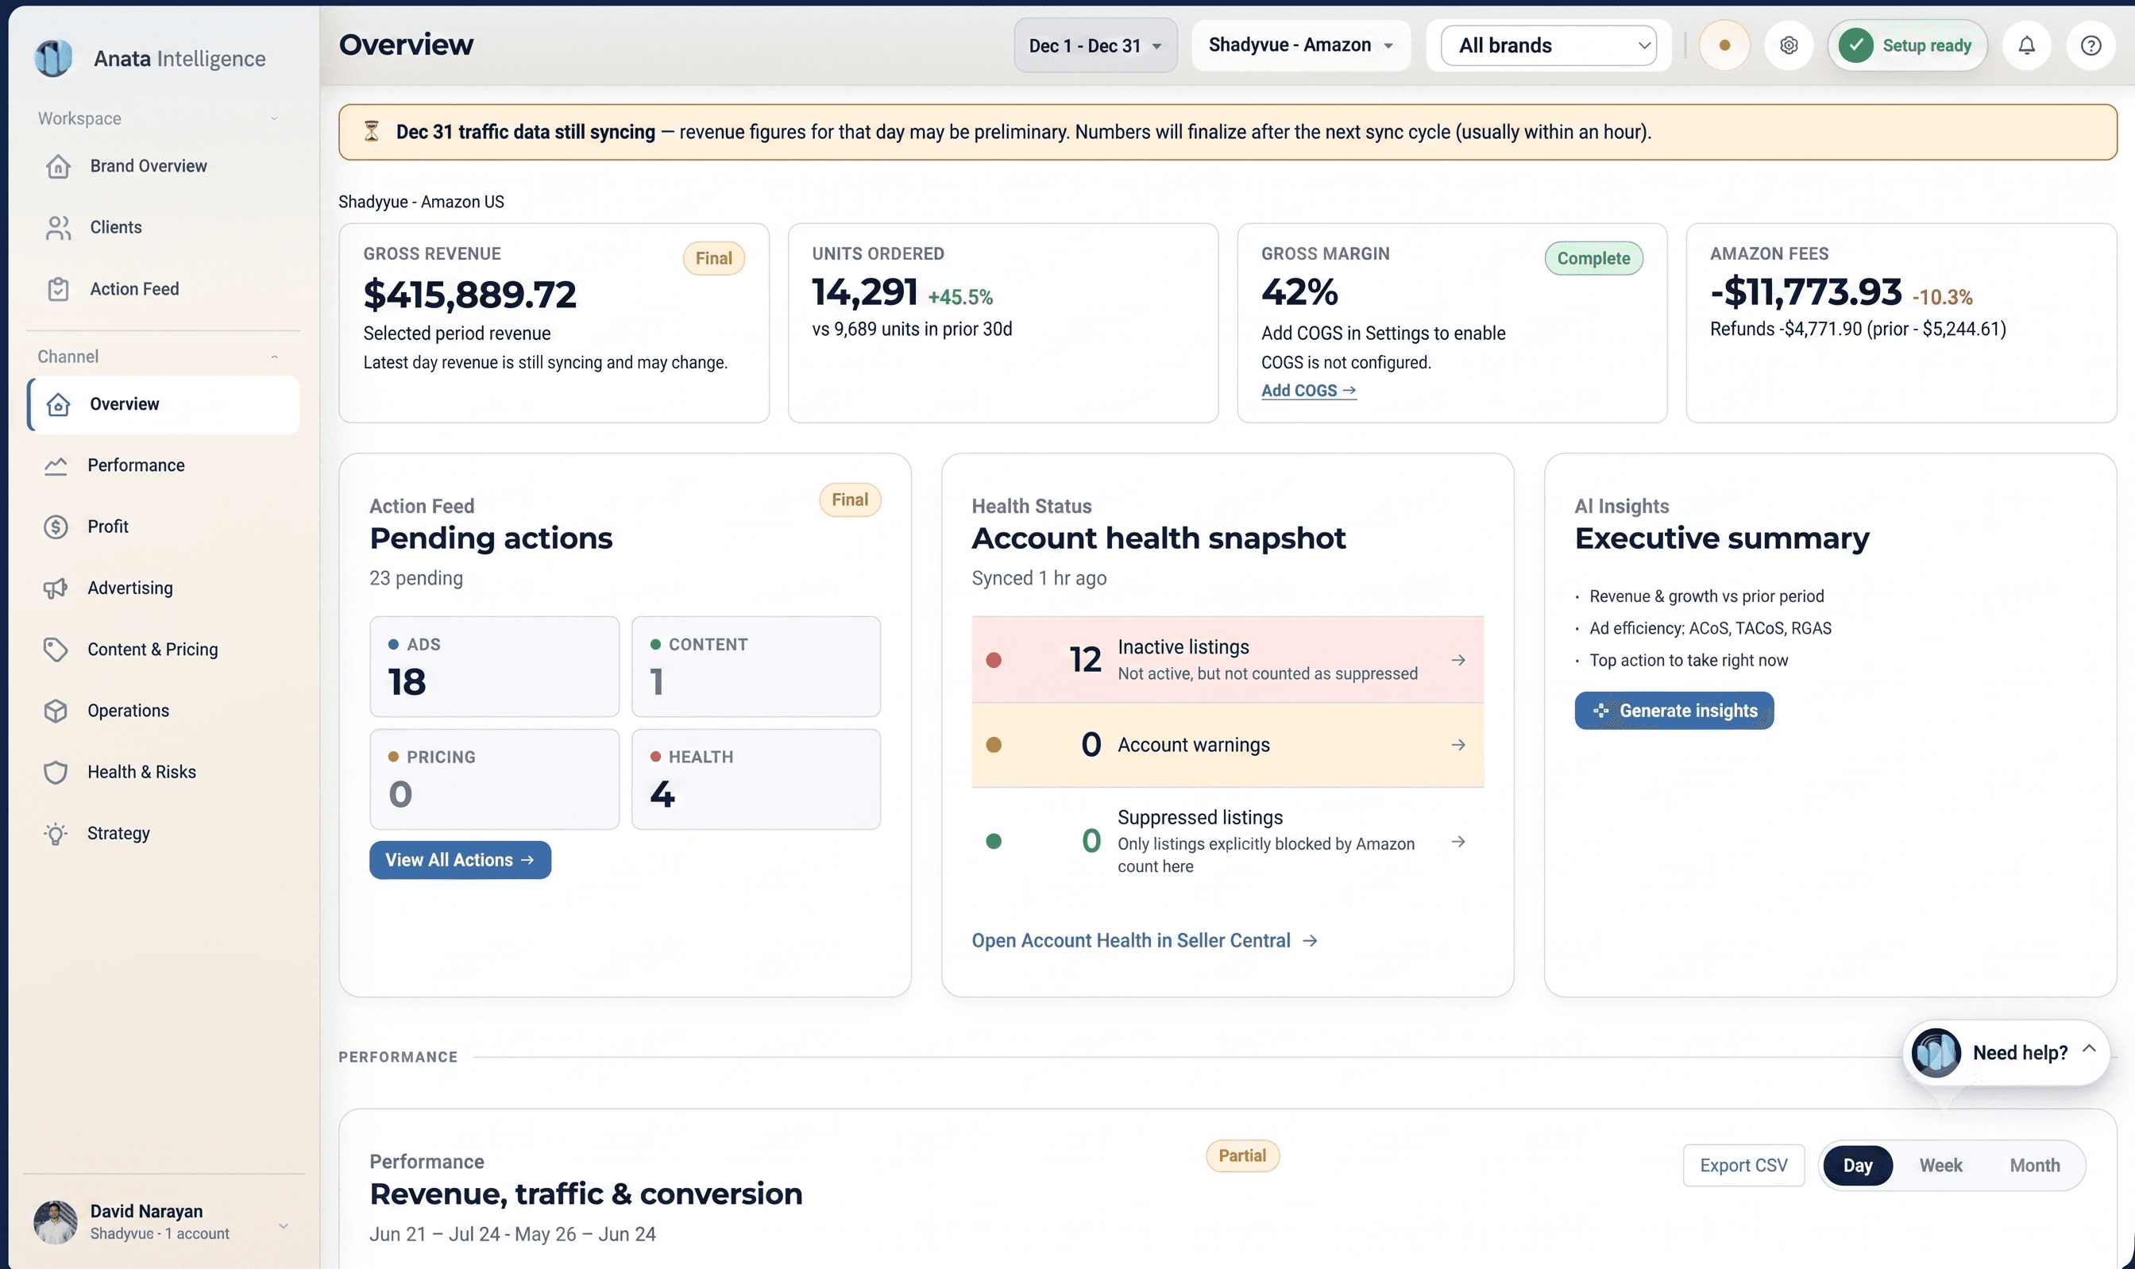Open notifications bell icon
Image resolution: width=2135 pixels, height=1269 pixels.
tap(2026, 45)
